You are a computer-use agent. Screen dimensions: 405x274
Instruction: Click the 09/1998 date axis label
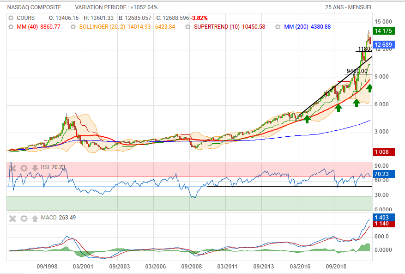(x=47, y=266)
